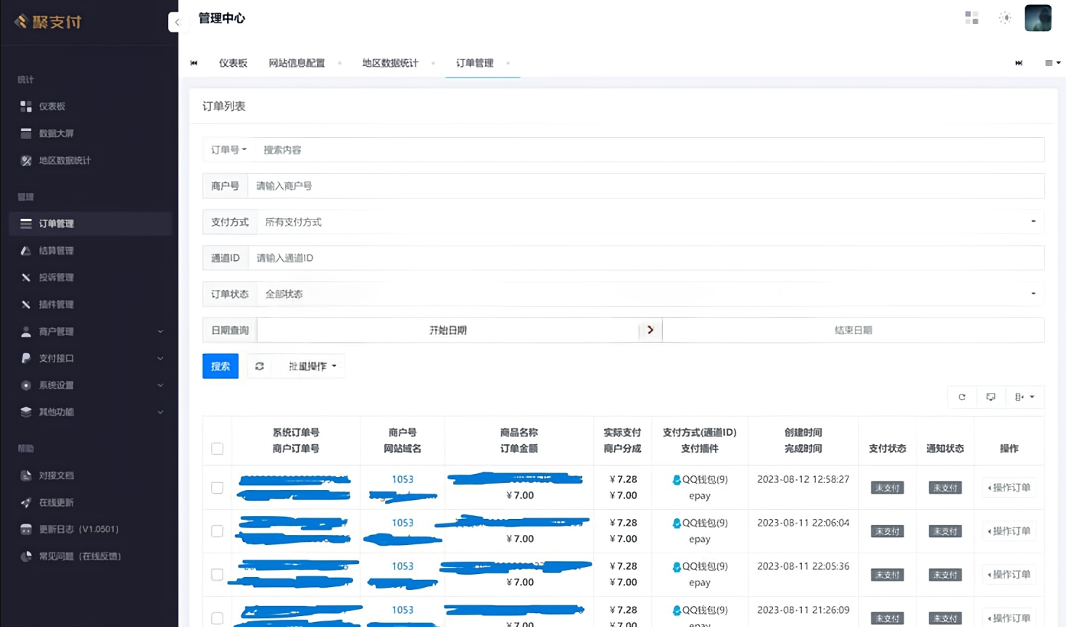
Task: Click the blue 搜索 button
Action: click(x=220, y=366)
